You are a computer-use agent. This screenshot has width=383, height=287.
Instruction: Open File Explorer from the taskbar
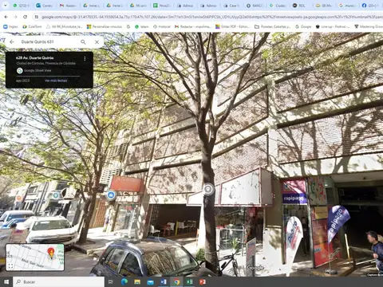pos(137,281)
